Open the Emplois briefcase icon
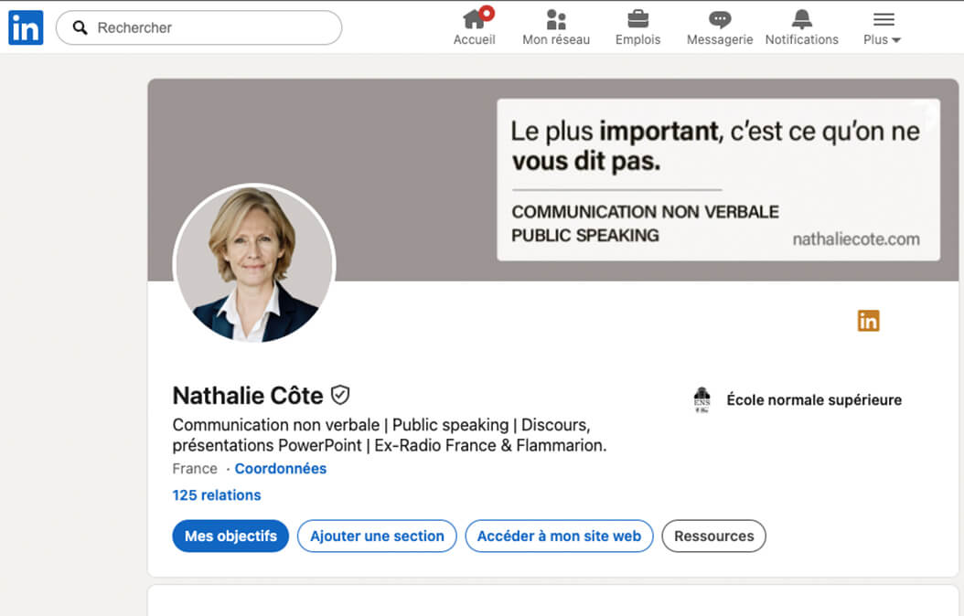 coord(637,19)
